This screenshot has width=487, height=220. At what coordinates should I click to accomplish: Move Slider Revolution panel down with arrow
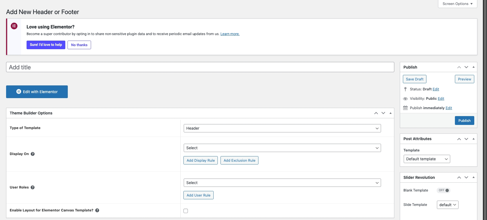[x=466, y=177]
